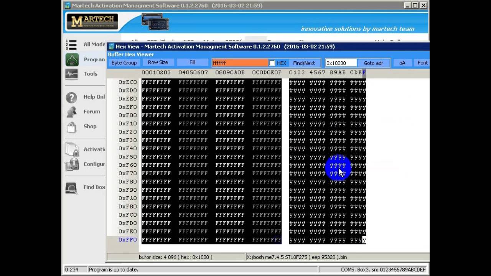Click column header 00010203
The width and height of the screenshot is (491, 276).
(x=156, y=72)
